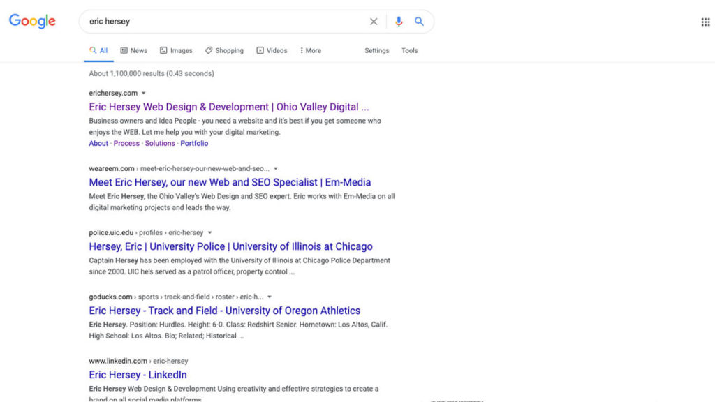The width and height of the screenshot is (715, 402).
Task: Expand the More search categories menu
Action: (311, 50)
